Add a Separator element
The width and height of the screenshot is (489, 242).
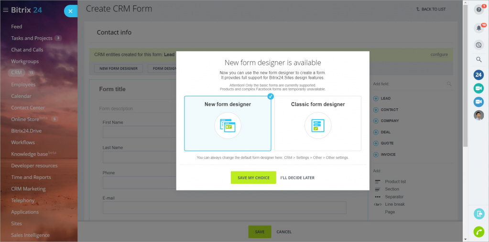click(389, 197)
